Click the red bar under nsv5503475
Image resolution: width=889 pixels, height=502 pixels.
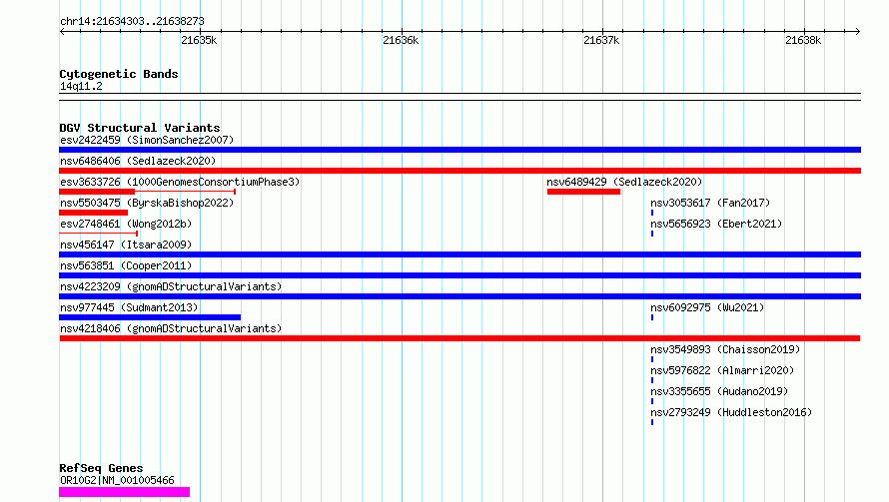[x=94, y=213]
